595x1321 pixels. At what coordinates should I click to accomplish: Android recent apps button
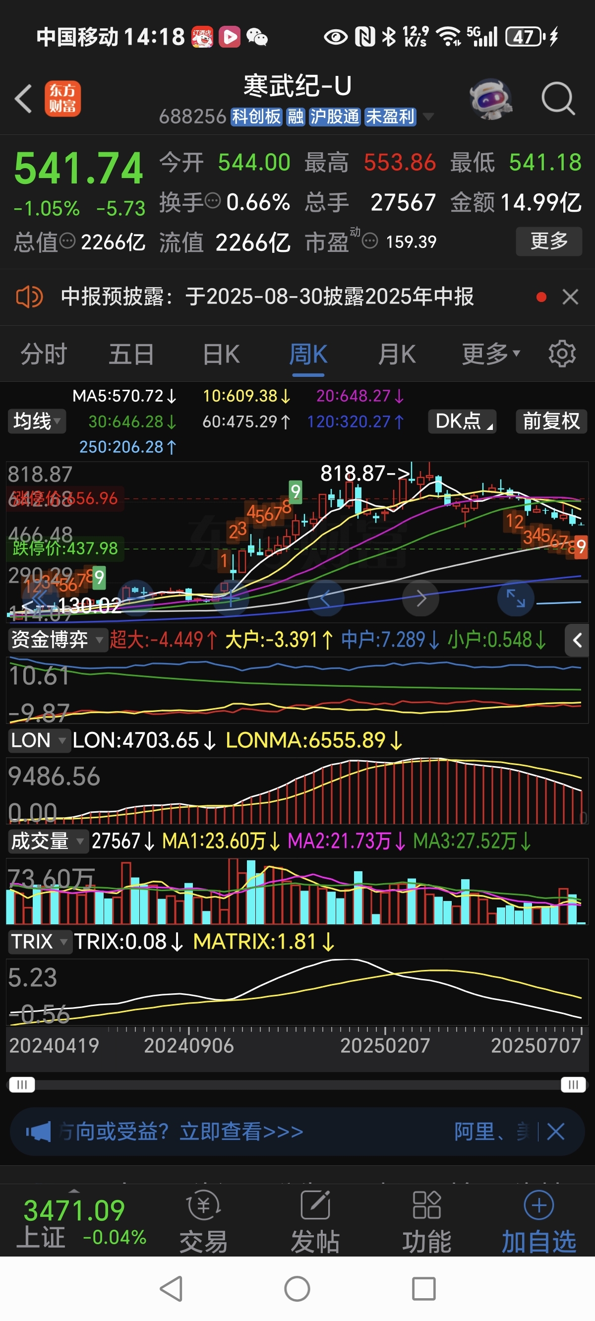(x=423, y=1289)
